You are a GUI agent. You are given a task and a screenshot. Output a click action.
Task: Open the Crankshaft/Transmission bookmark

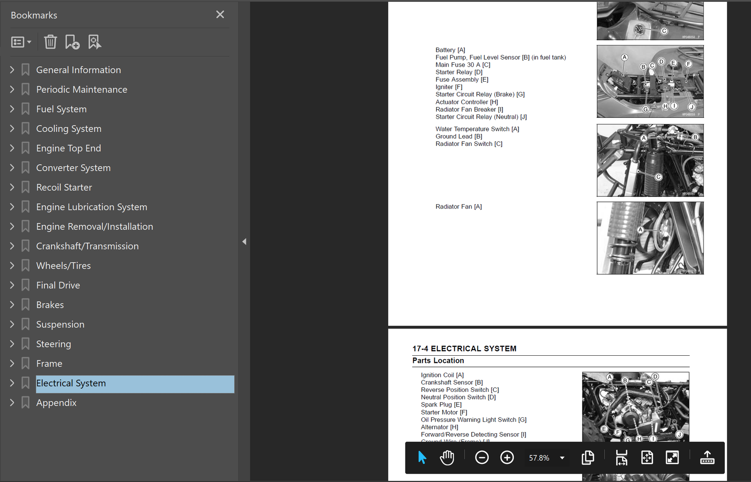[x=87, y=246]
